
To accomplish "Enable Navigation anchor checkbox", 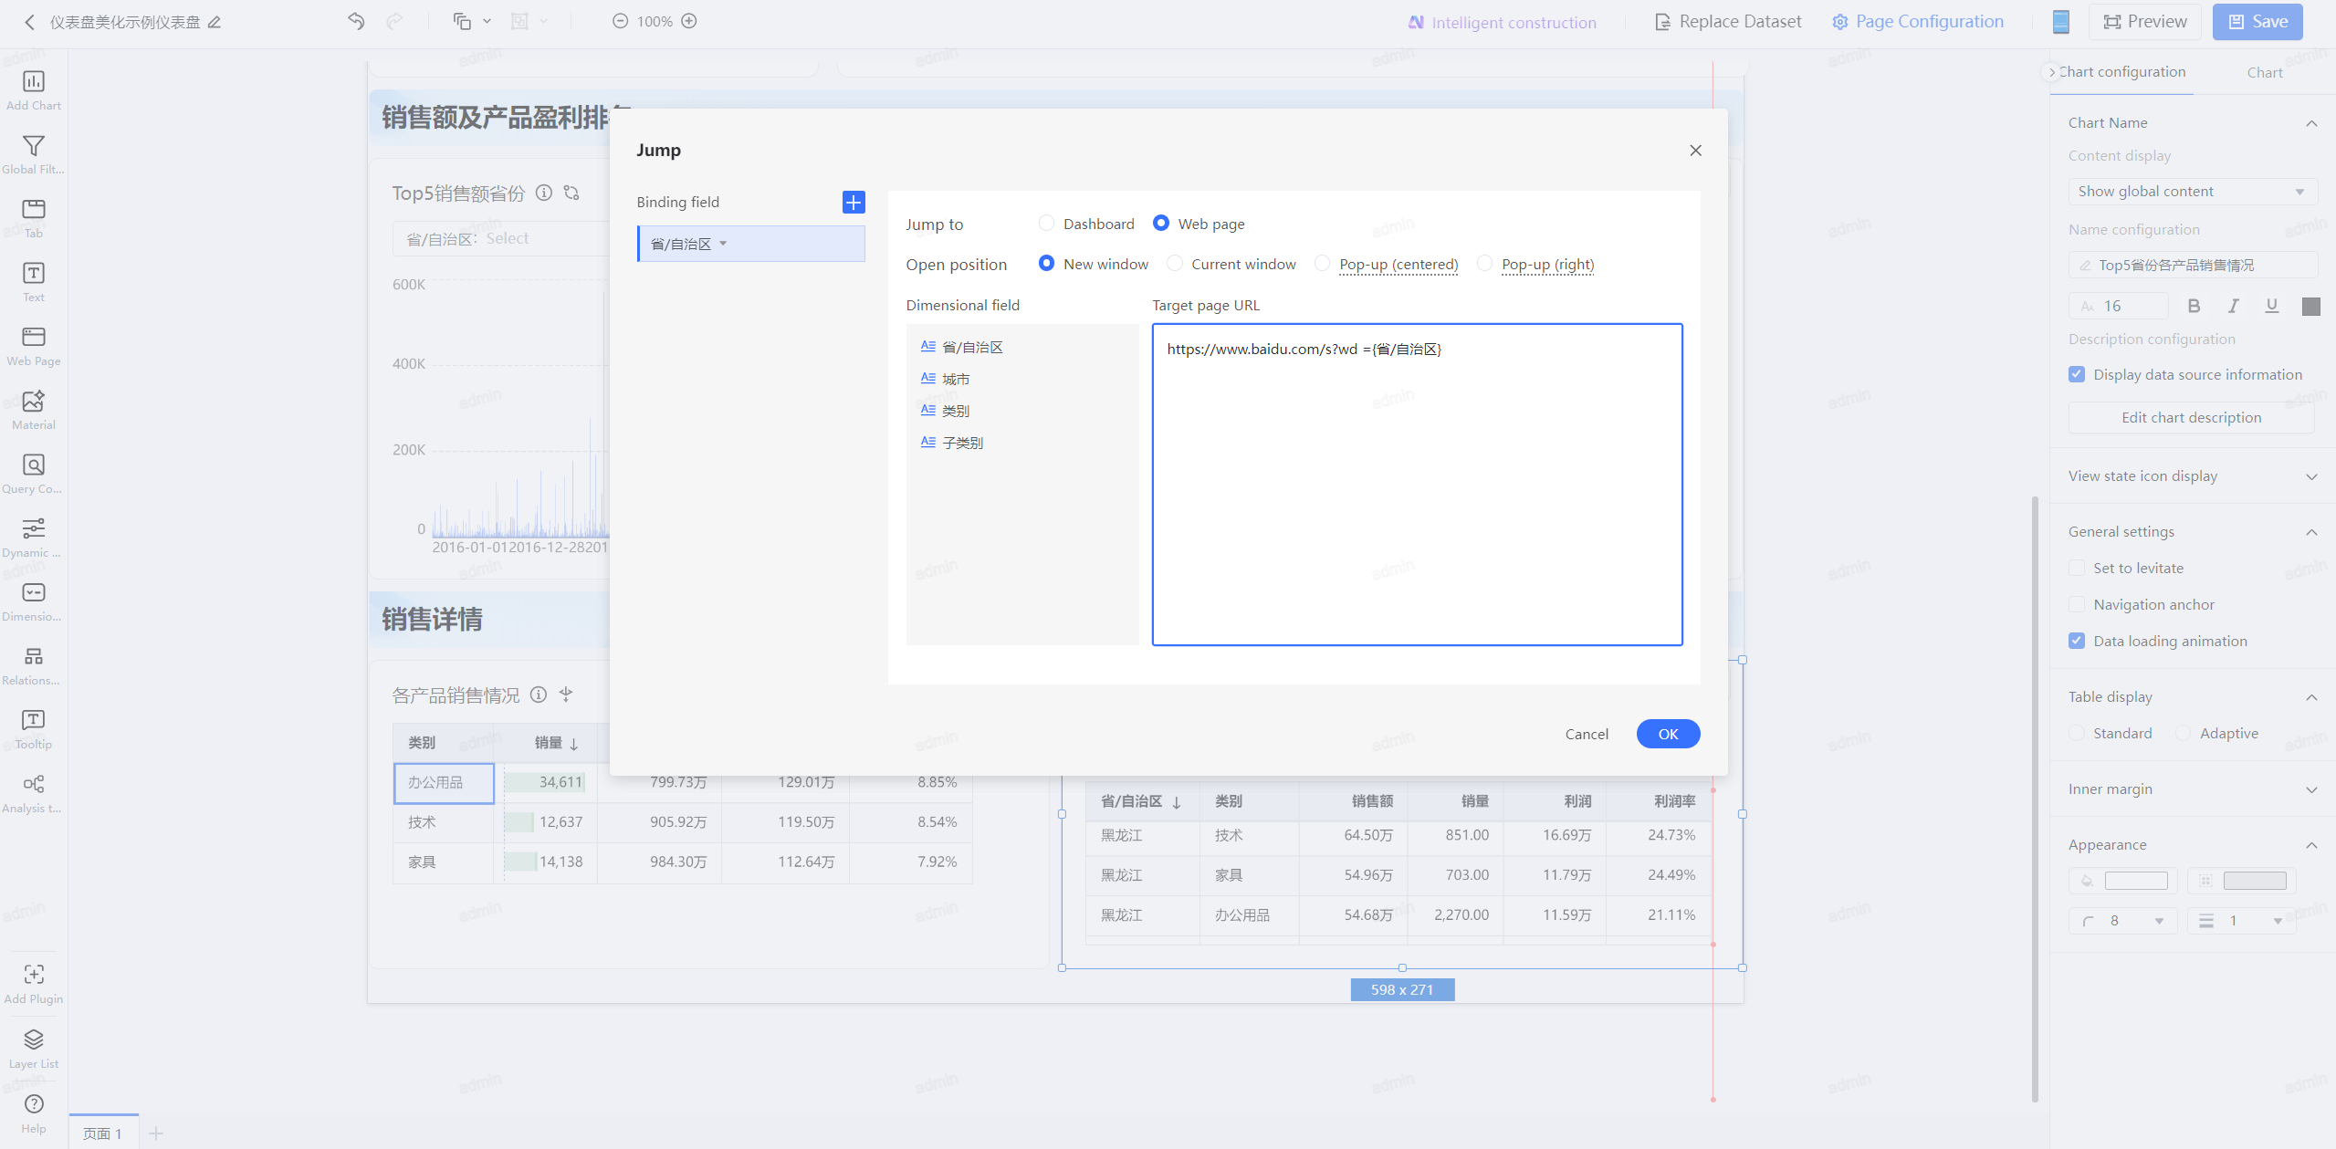I will (2077, 604).
